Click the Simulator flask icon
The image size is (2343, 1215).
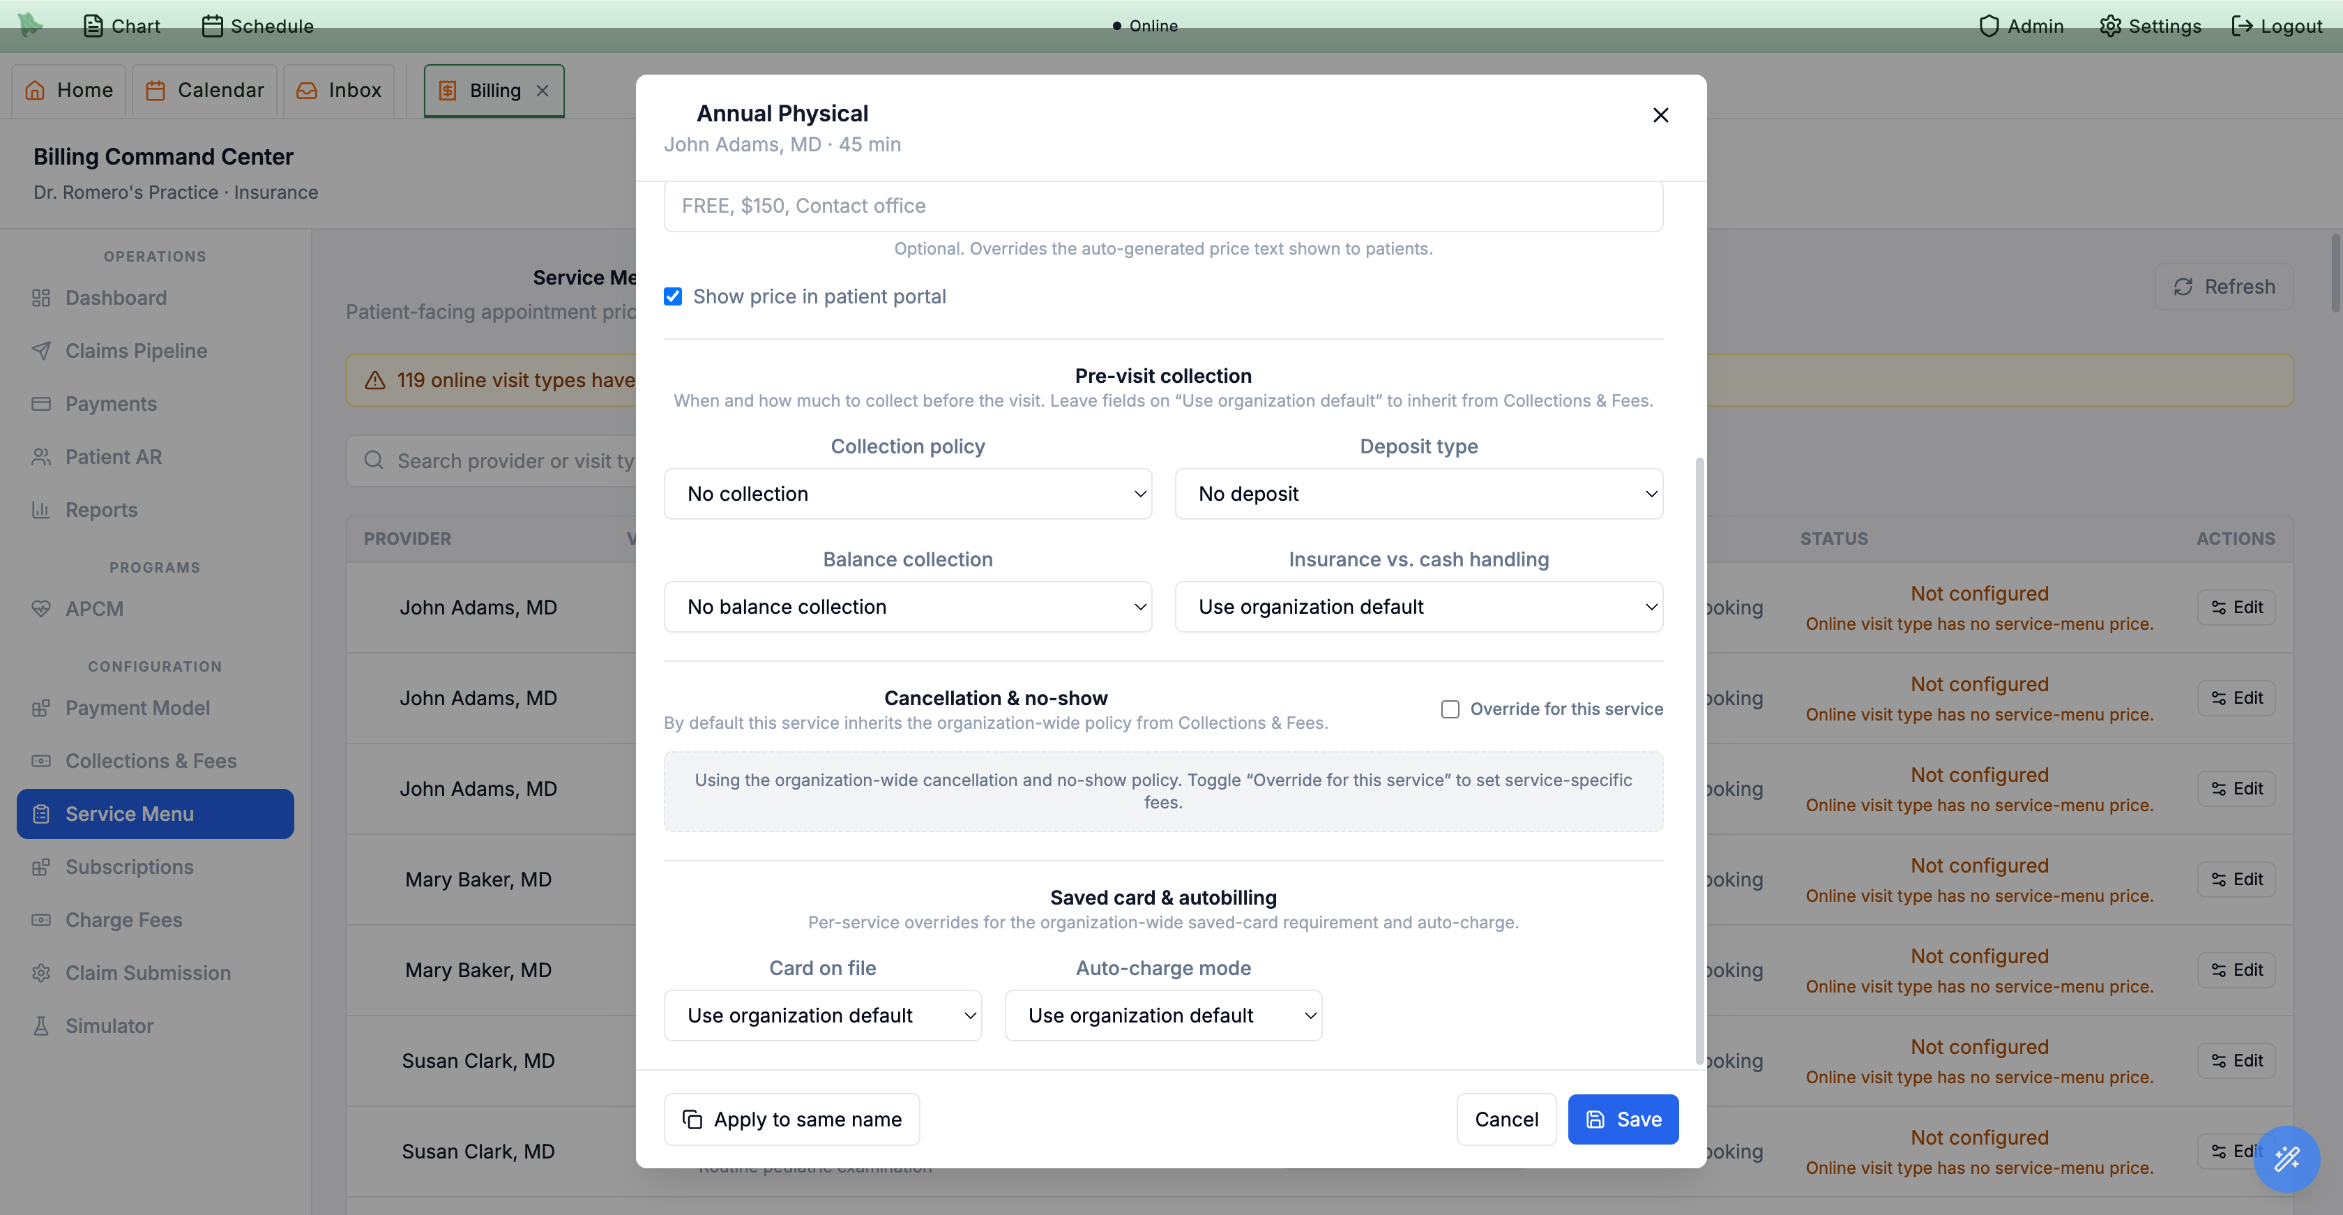click(41, 1026)
